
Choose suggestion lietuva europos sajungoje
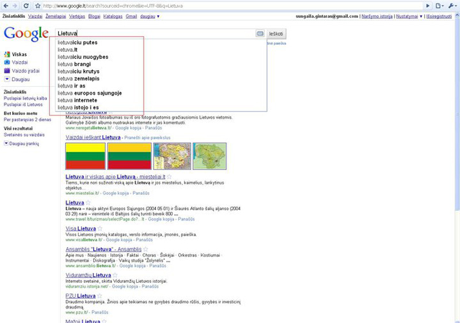click(161, 93)
